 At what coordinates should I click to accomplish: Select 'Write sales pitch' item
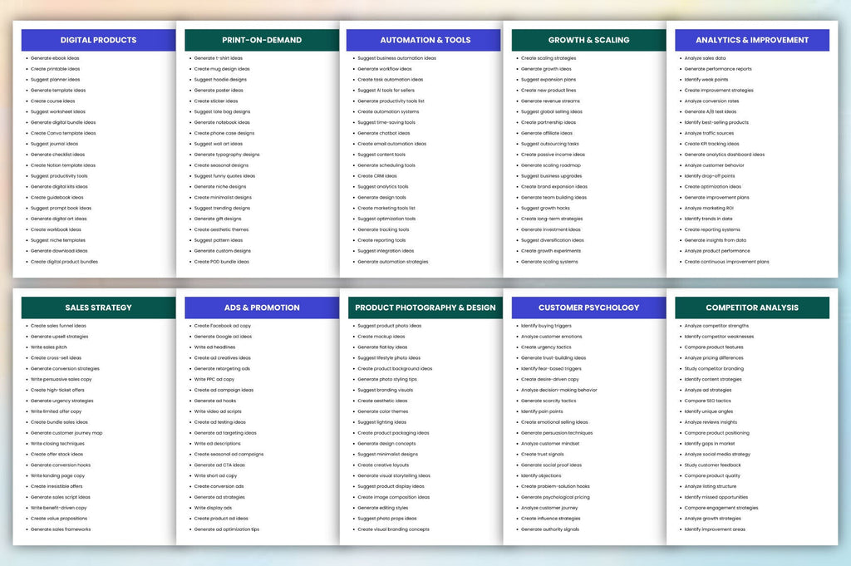click(49, 347)
